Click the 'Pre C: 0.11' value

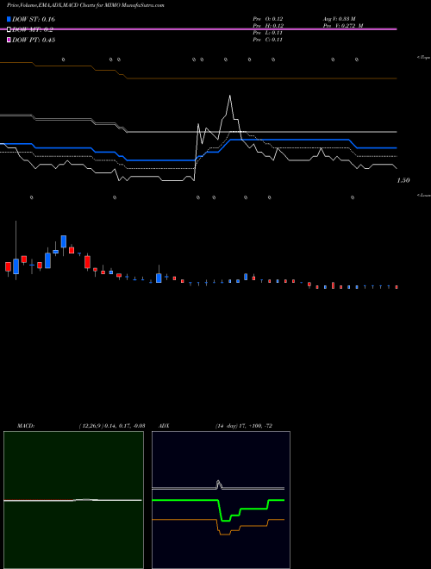[268, 40]
